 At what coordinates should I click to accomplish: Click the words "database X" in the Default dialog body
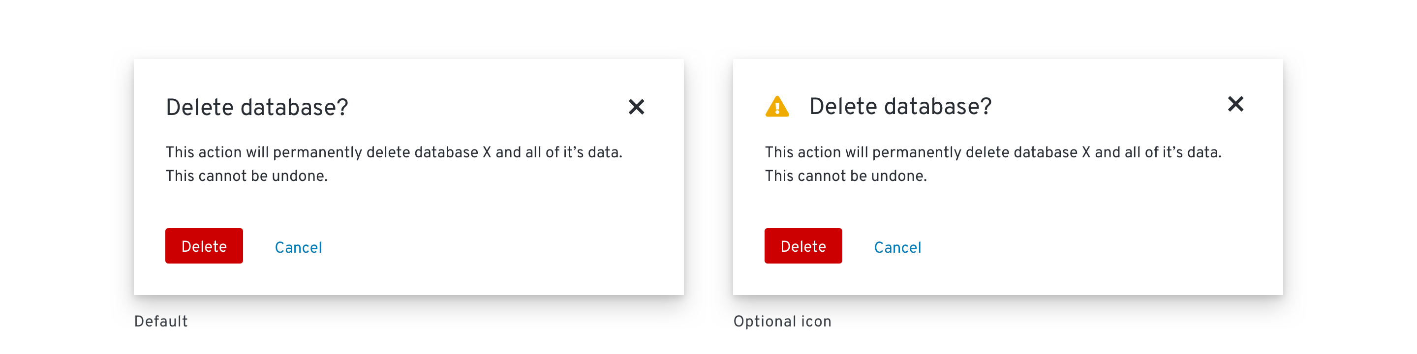pyautogui.click(x=452, y=152)
